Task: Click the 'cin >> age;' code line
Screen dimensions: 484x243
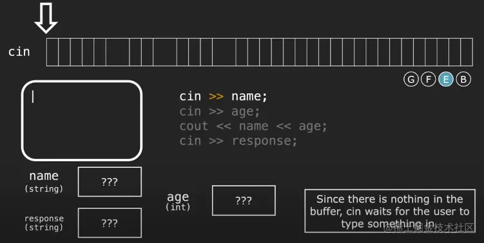Action: tap(220, 111)
